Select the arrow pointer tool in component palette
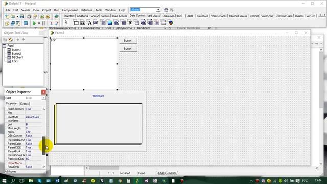The height and width of the screenshot is (184, 327). [66, 22]
